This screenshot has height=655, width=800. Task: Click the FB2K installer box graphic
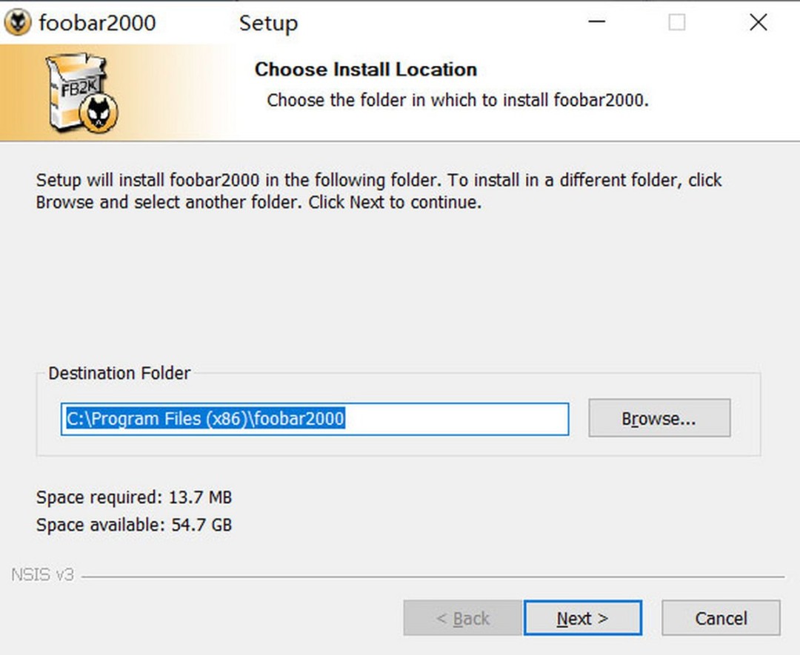76,90
